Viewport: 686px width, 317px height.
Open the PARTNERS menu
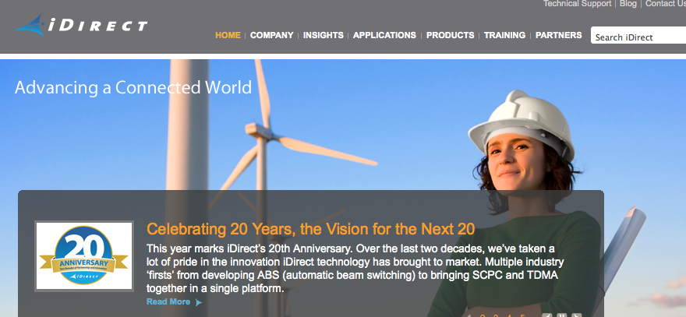tap(559, 35)
